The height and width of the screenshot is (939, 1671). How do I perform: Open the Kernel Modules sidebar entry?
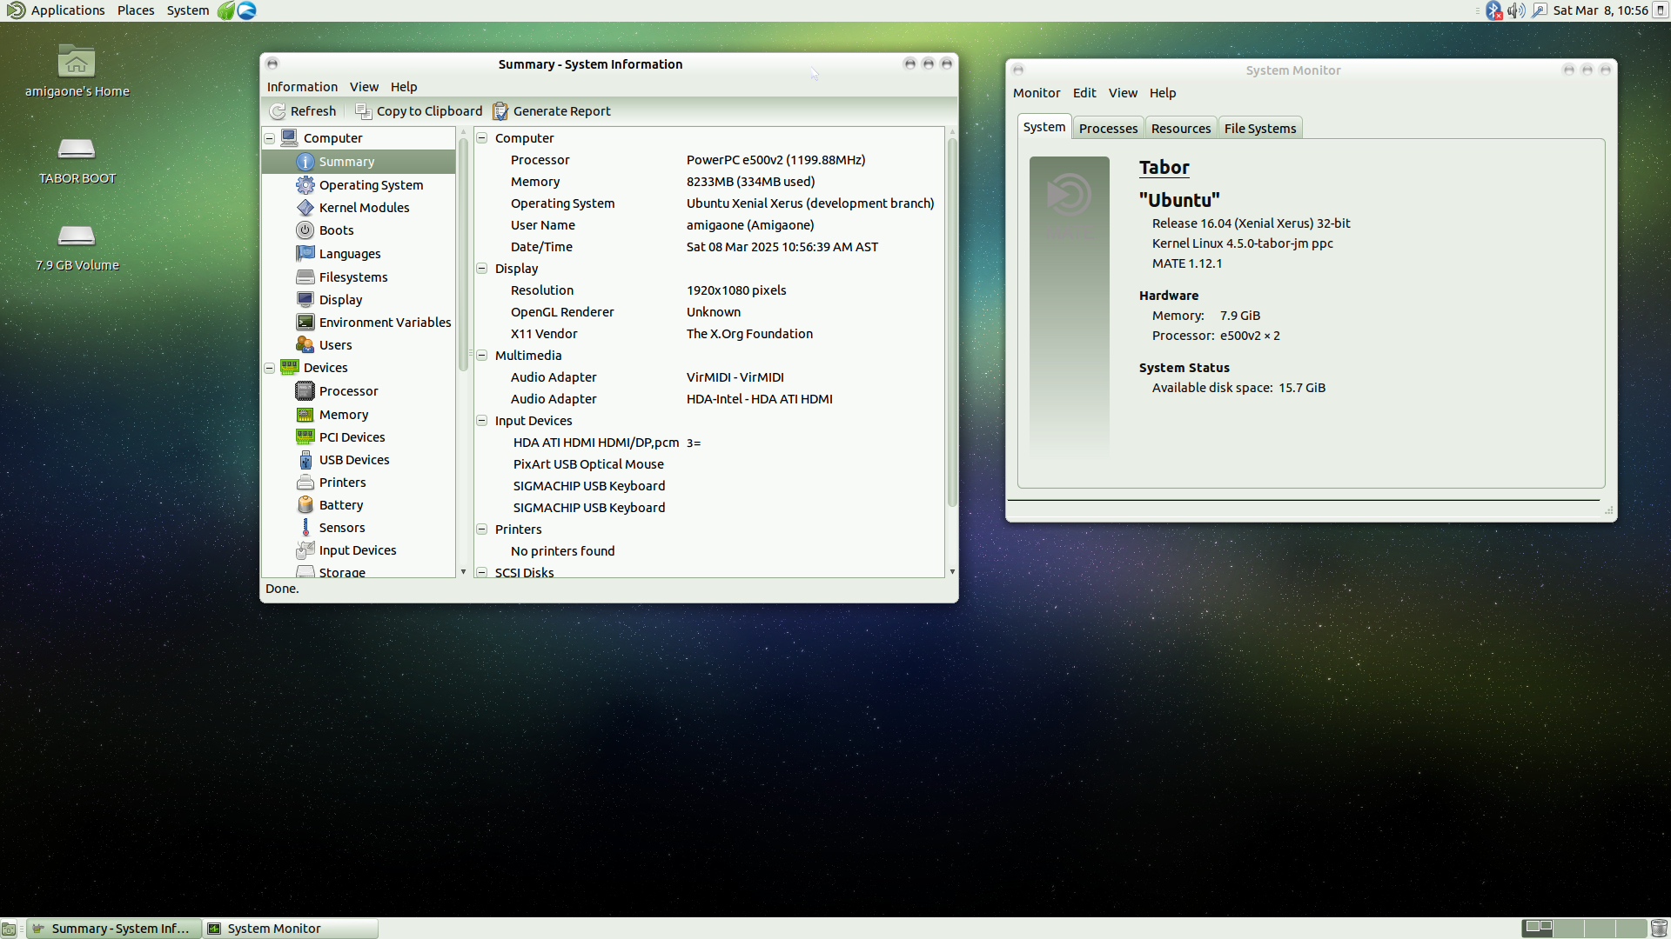click(363, 208)
